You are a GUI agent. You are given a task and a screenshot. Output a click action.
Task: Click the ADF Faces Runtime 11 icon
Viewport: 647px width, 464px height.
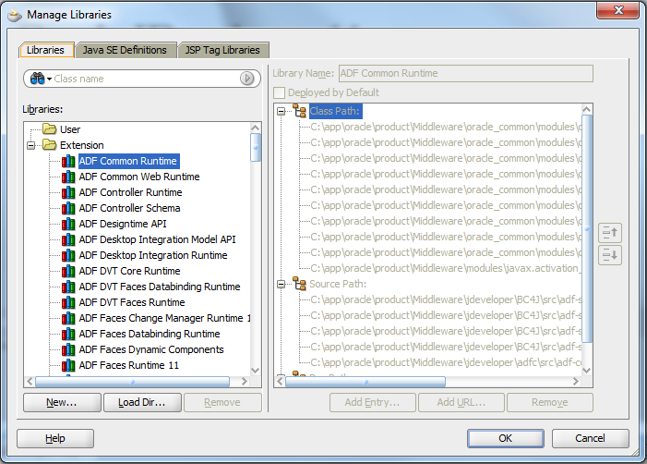coord(68,365)
